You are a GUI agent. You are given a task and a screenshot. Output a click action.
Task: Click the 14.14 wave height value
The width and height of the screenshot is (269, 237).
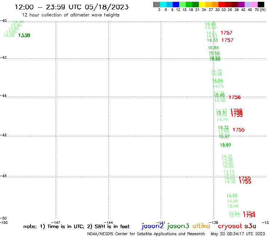229,172
